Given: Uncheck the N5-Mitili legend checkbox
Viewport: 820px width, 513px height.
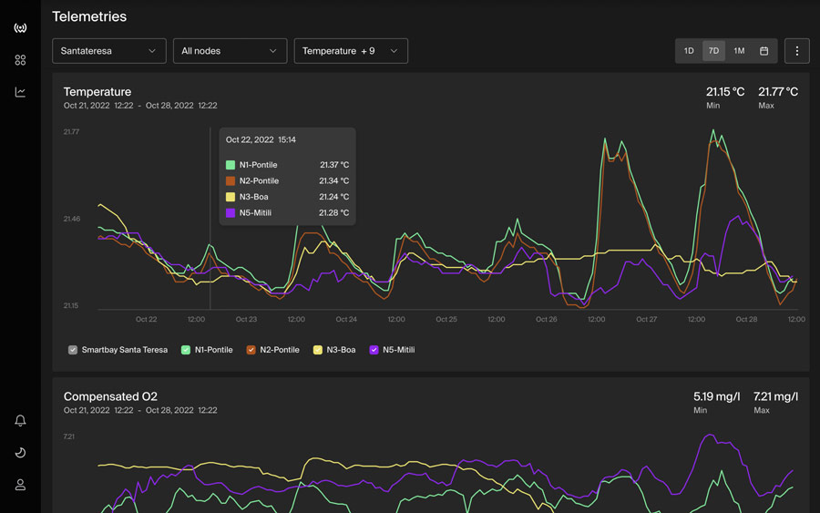Looking at the screenshot, I should click(374, 350).
